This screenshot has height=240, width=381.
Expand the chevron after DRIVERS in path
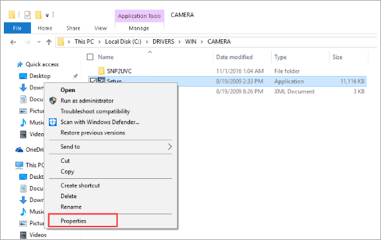tap(180, 42)
